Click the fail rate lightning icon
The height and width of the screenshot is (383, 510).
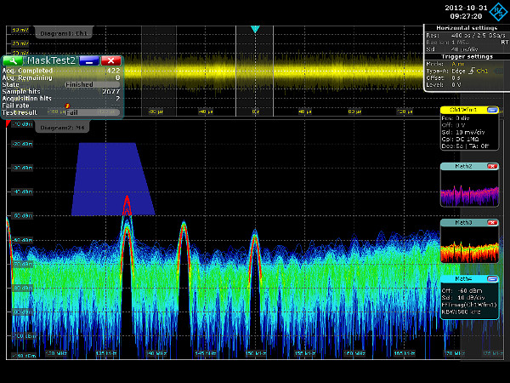[x=68, y=106]
